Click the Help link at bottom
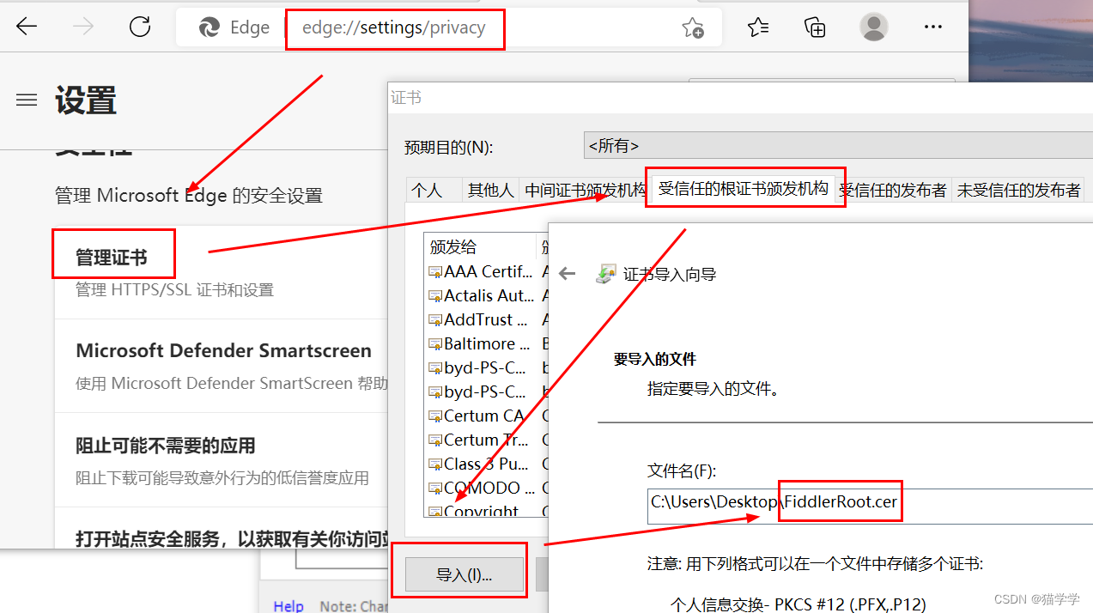Image resolution: width=1093 pixels, height=613 pixels. (x=288, y=605)
